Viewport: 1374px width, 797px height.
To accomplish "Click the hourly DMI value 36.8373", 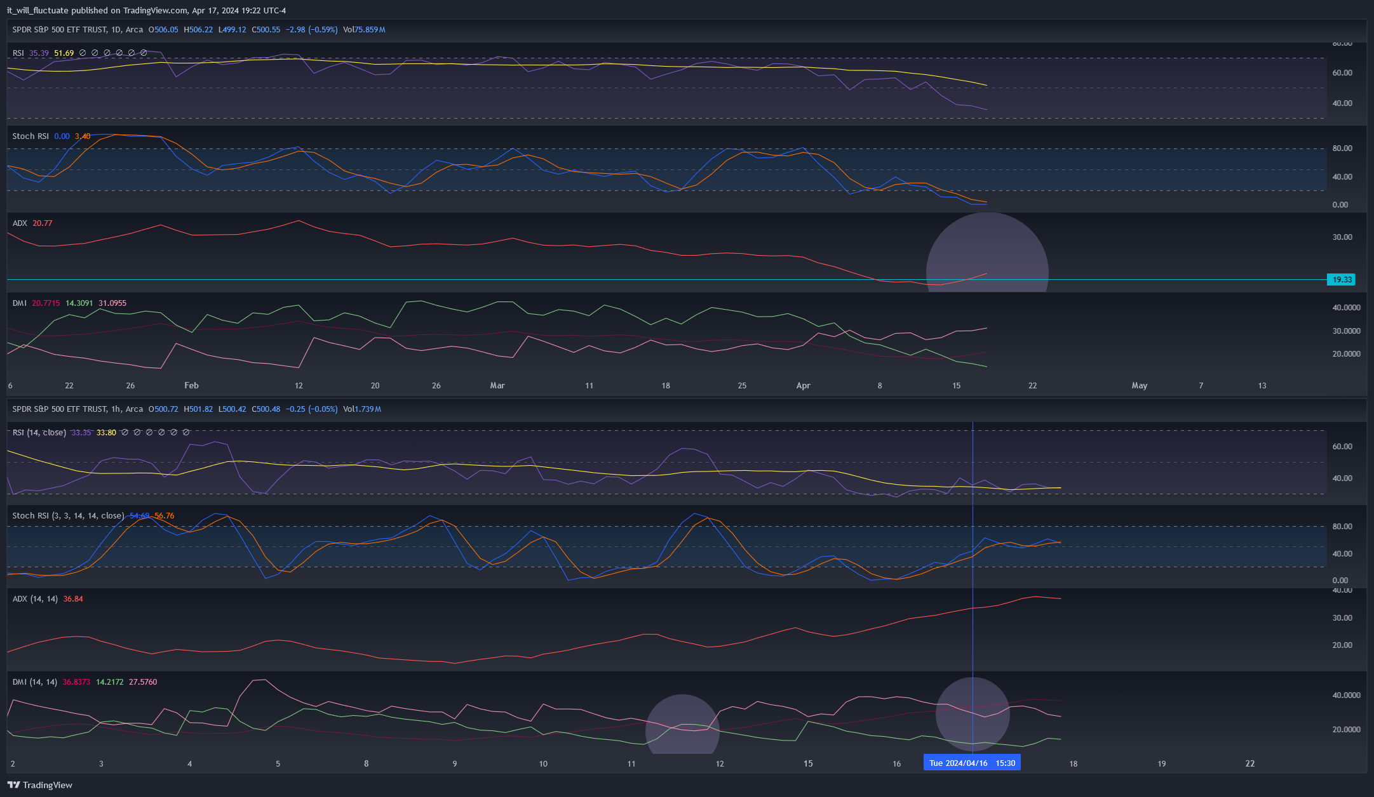I will pos(76,682).
